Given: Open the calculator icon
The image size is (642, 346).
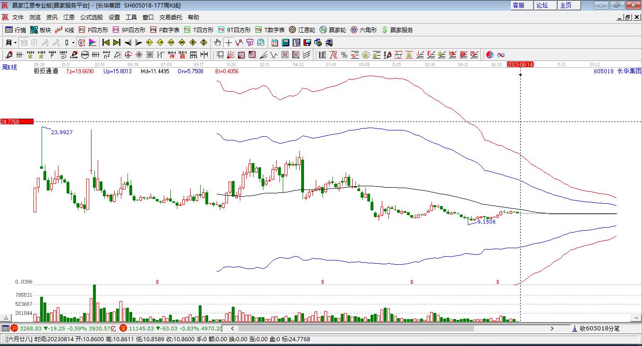Looking at the screenshot, I should click(285, 43).
